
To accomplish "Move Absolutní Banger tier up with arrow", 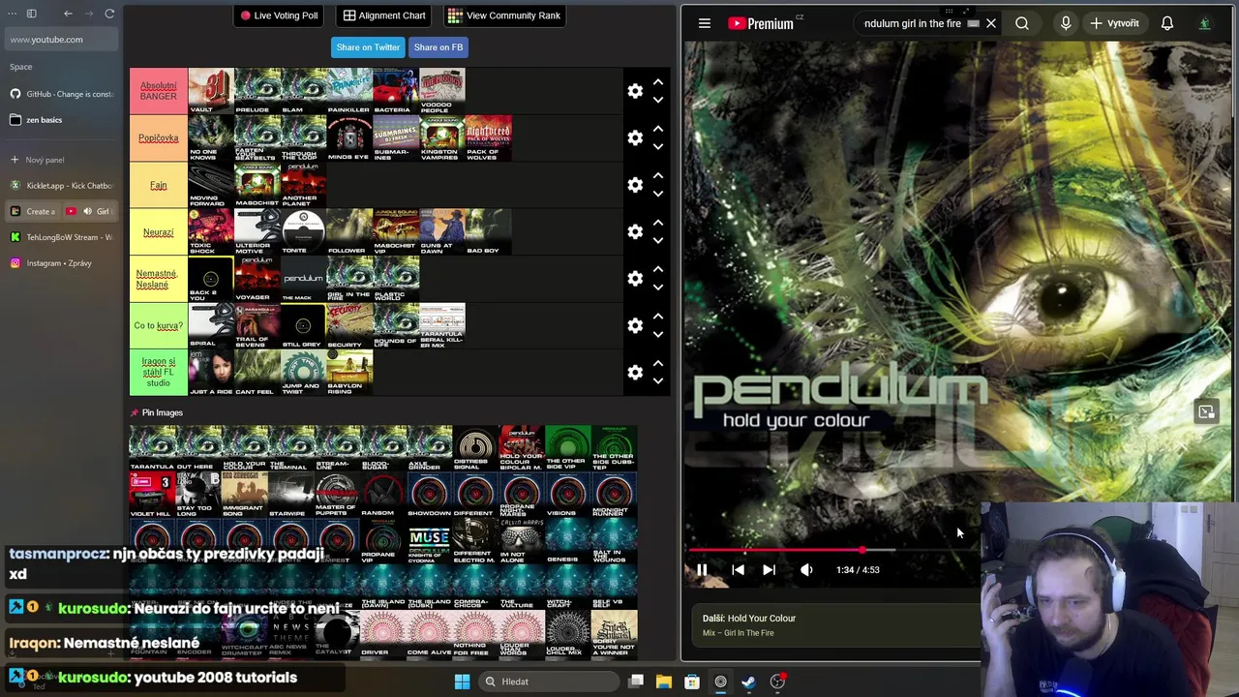I will tap(658, 82).
